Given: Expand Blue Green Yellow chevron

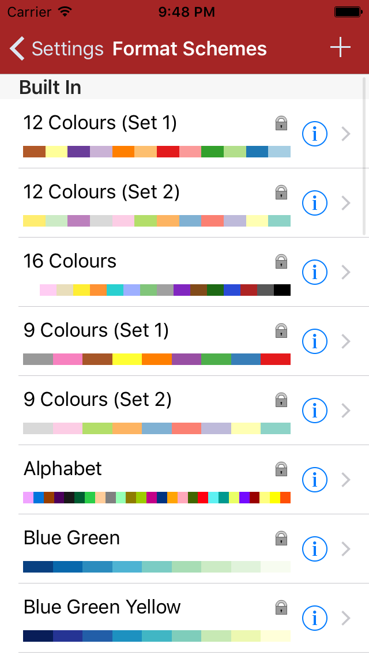Looking at the screenshot, I should pyautogui.click(x=346, y=618).
